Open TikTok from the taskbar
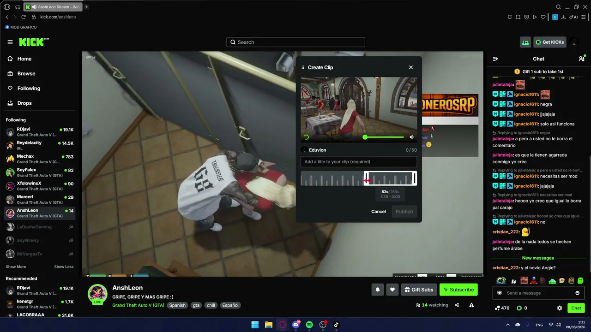591x332 pixels. pos(336,325)
